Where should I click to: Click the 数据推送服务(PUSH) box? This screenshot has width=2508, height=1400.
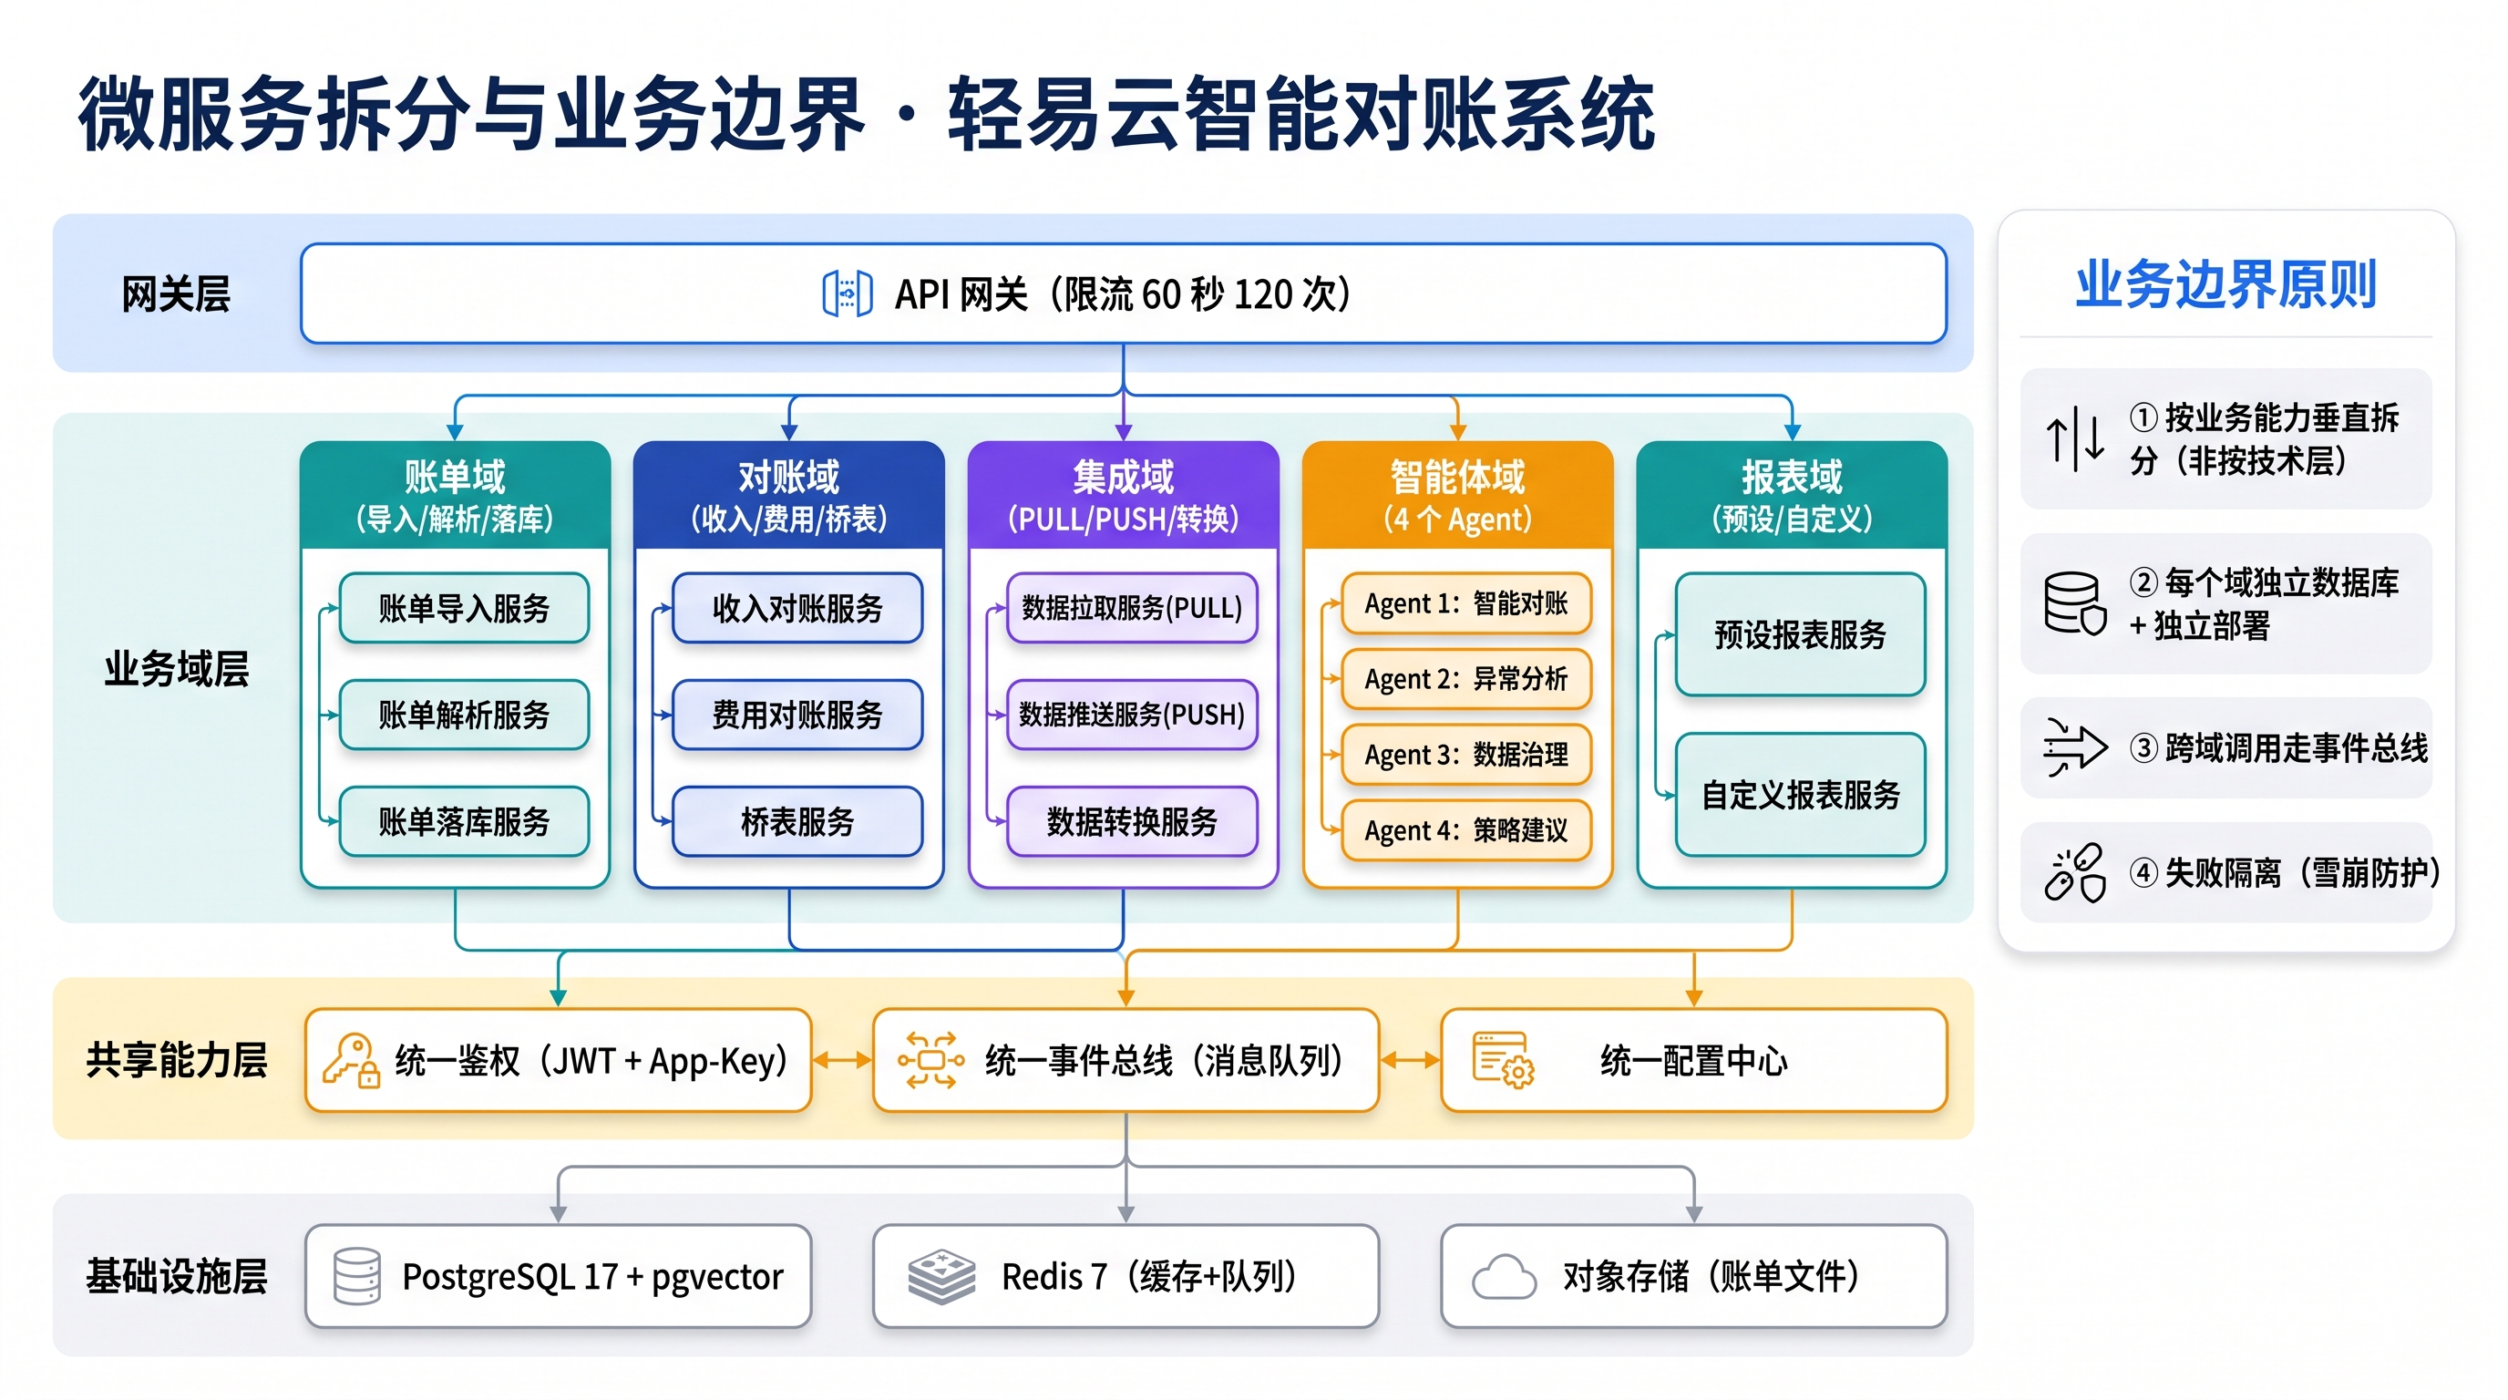[1132, 715]
